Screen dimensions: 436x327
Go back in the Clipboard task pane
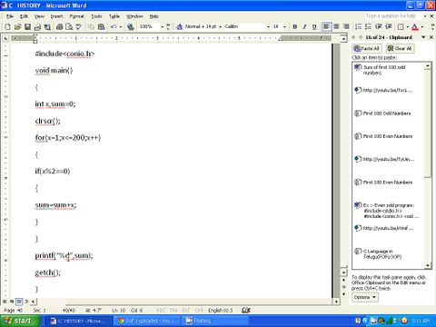point(353,37)
